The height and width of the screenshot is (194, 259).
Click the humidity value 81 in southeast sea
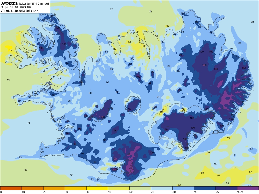click(x=235, y=155)
